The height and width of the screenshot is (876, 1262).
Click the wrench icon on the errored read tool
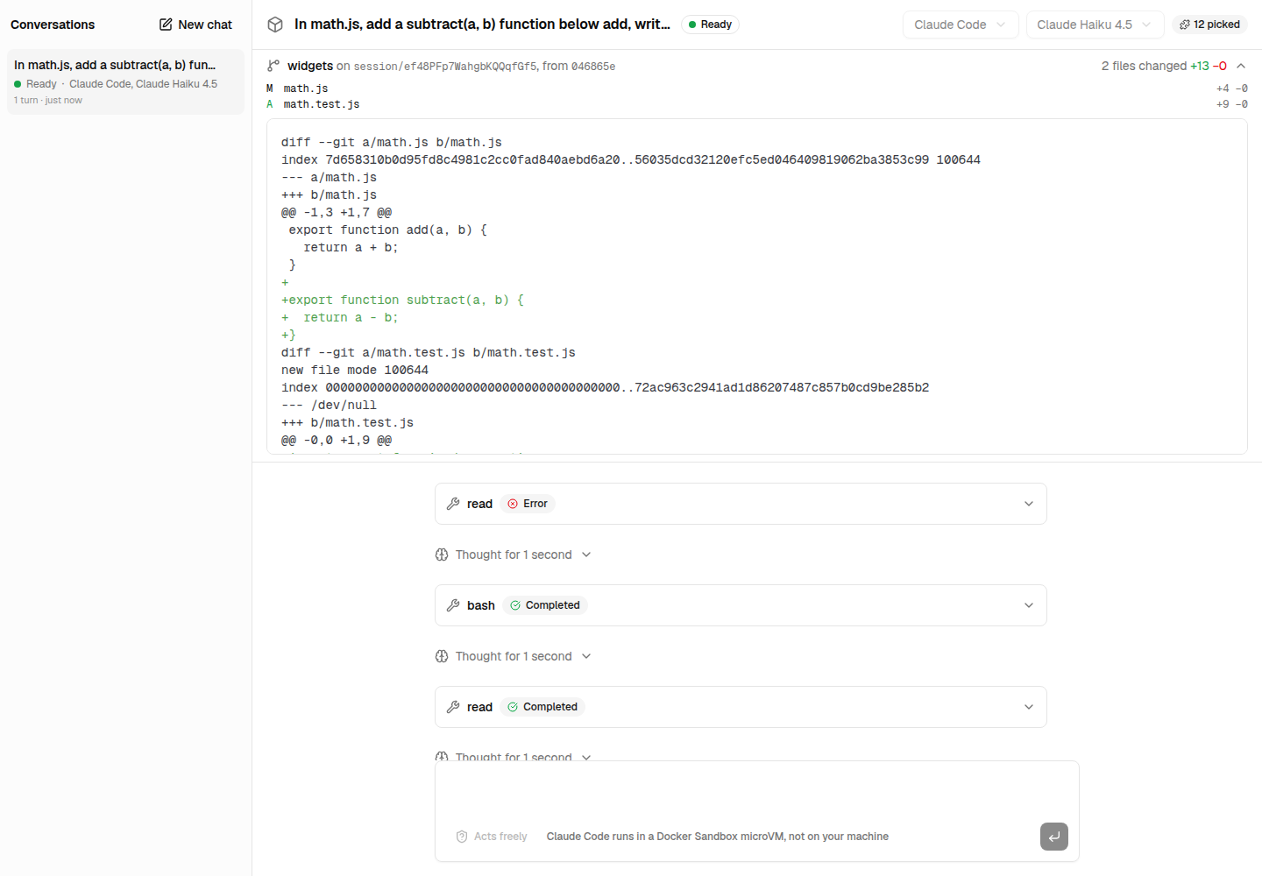click(x=453, y=504)
